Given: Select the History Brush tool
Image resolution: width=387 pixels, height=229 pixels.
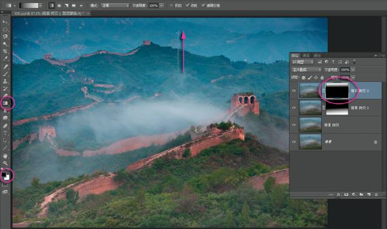Looking at the screenshot, I should click(x=5, y=89).
